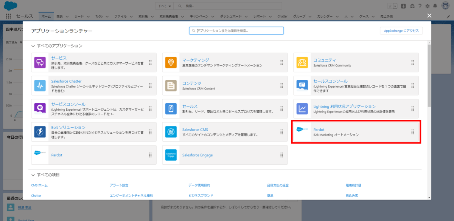This screenshot has width=454, height=221.
Task: Open the setup gear icon
Action: tap(428, 6)
